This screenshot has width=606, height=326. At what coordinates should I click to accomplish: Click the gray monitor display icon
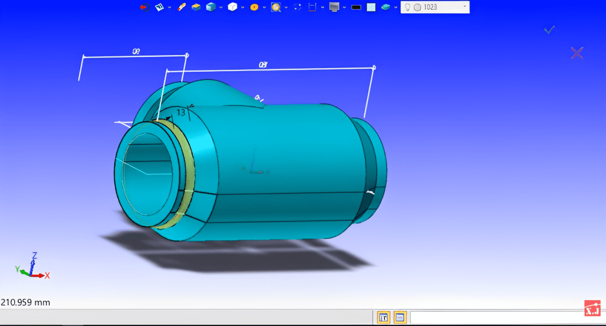(334, 7)
